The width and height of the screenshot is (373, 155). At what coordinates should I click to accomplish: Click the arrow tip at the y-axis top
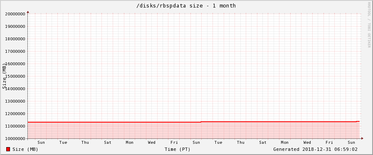(x=28, y=12)
